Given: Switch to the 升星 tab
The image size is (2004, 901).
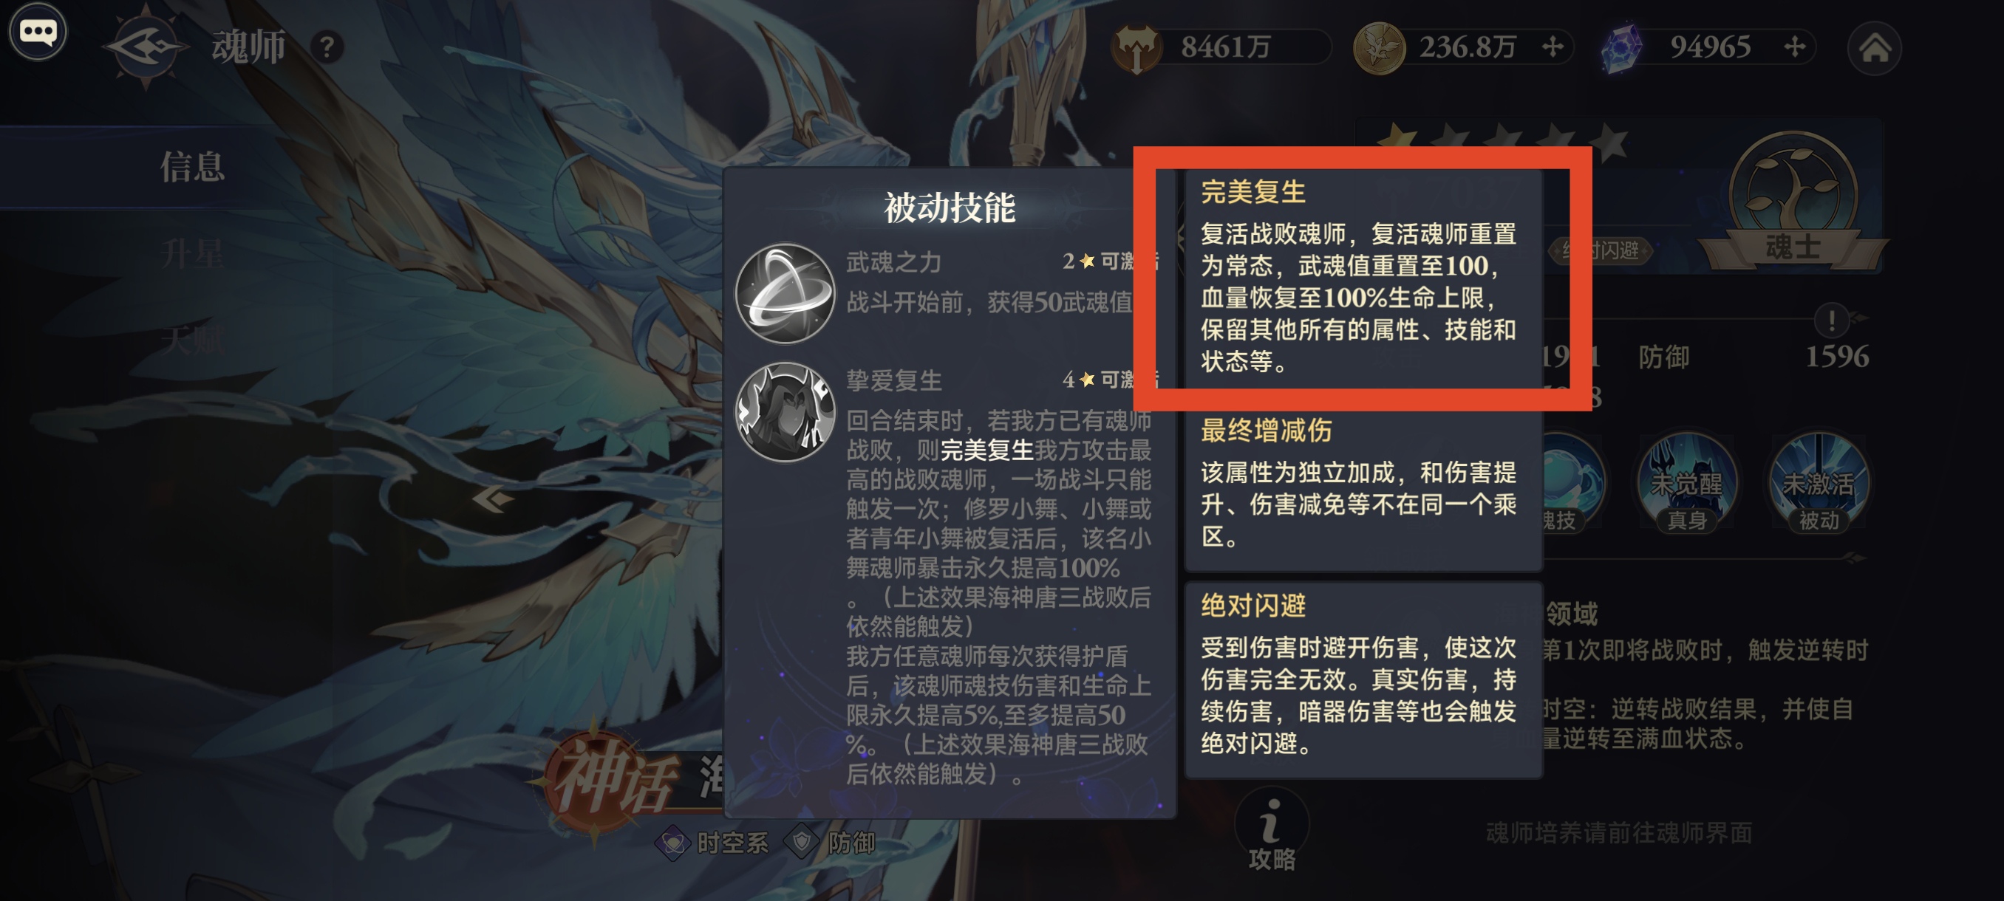Looking at the screenshot, I should click(192, 253).
